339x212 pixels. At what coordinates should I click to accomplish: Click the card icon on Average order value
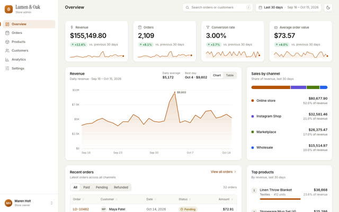pyautogui.click(x=276, y=28)
